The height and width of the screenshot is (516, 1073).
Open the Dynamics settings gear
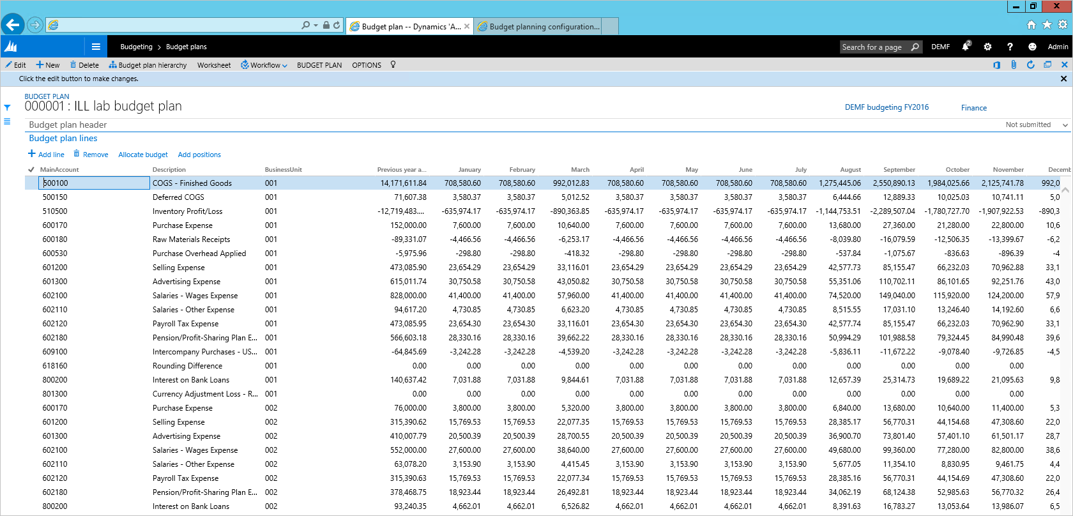pyautogui.click(x=987, y=47)
